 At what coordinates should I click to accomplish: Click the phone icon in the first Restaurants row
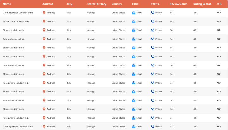153,22
